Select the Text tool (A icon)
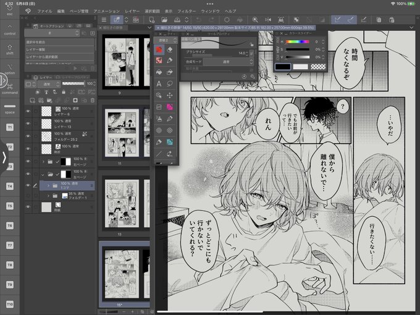The image size is (420, 315). point(159,83)
